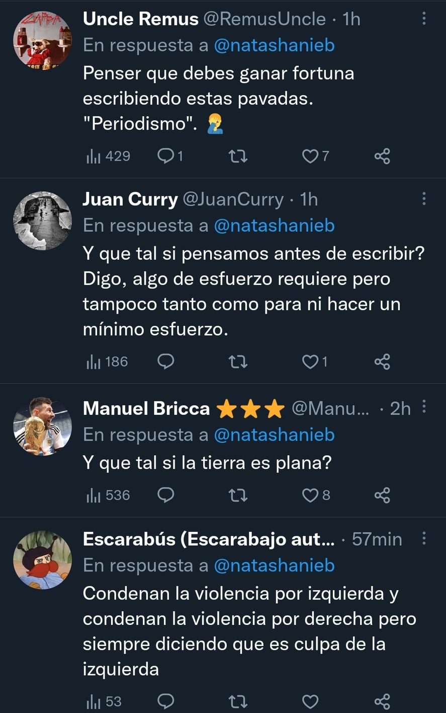The image size is (446, 713).
Task: Like Manuel Bricca's flat earth tweet
Action: (x=310, y=495)
